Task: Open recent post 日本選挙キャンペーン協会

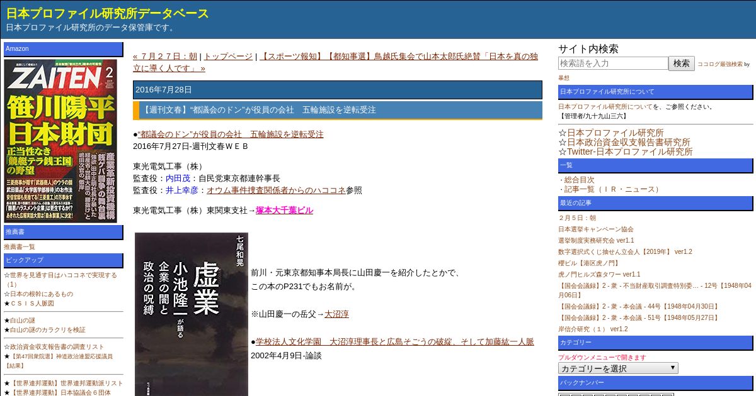Action: click(596, 229)
